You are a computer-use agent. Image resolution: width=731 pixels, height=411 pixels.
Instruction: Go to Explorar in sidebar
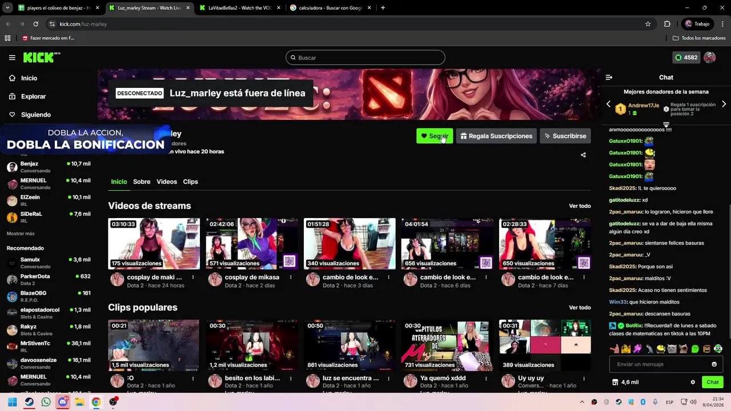33,96
